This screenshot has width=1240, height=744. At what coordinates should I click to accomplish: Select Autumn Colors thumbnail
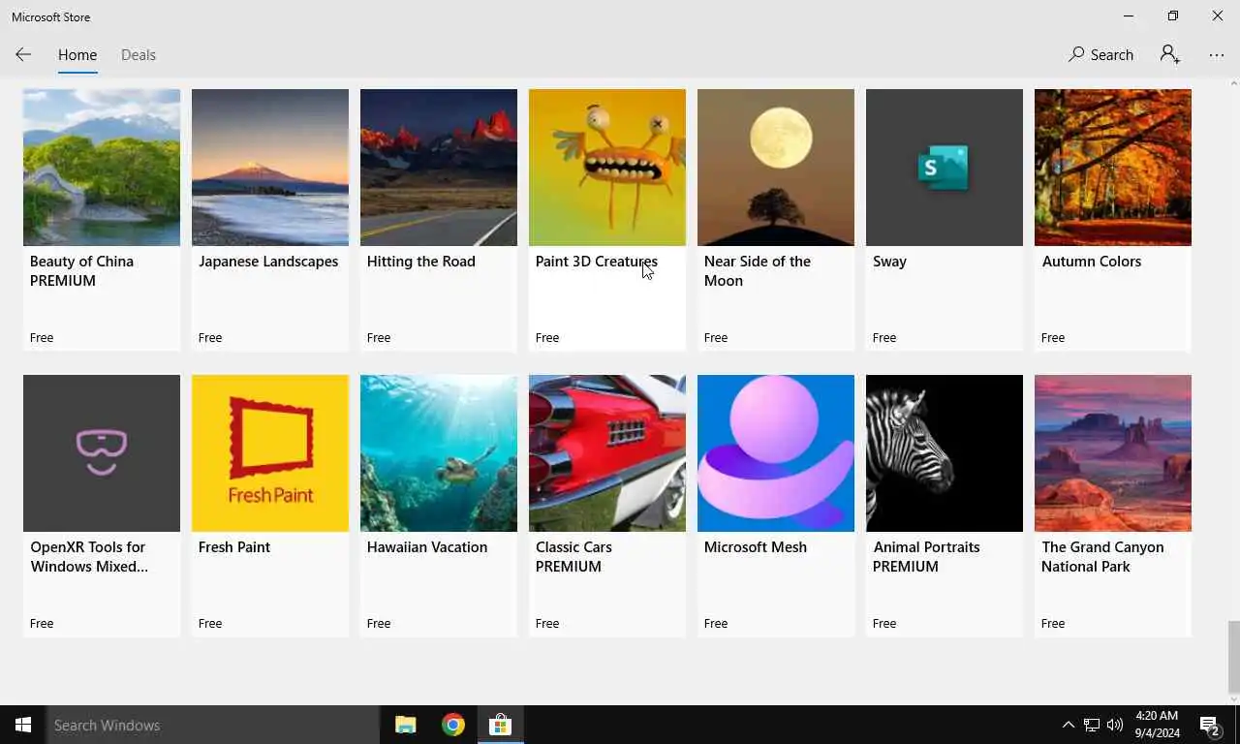[x=1113, y=168]
